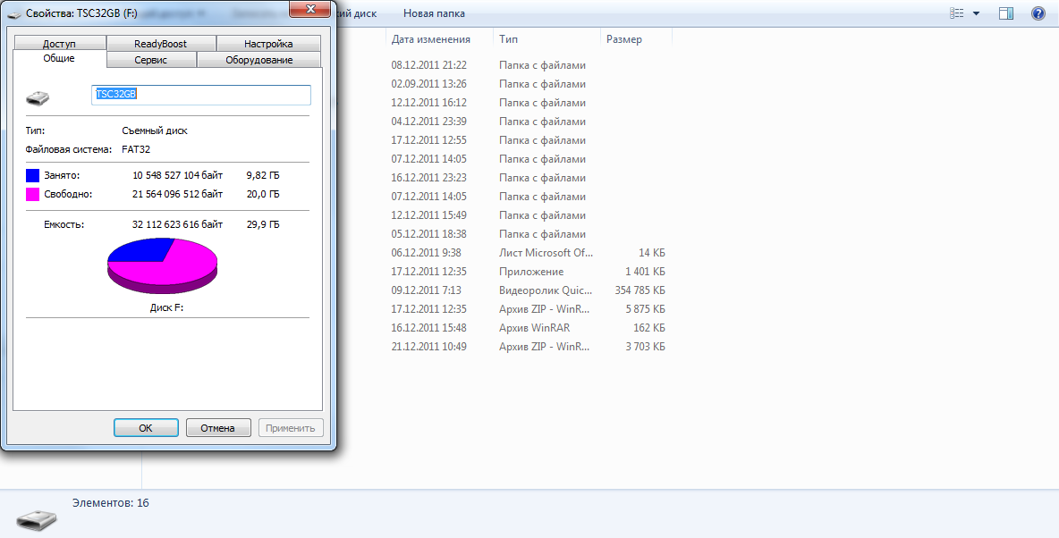Click the 29,9 ГБ capacity value
This screenshot has width=1059, height=538.
(263, 224)
